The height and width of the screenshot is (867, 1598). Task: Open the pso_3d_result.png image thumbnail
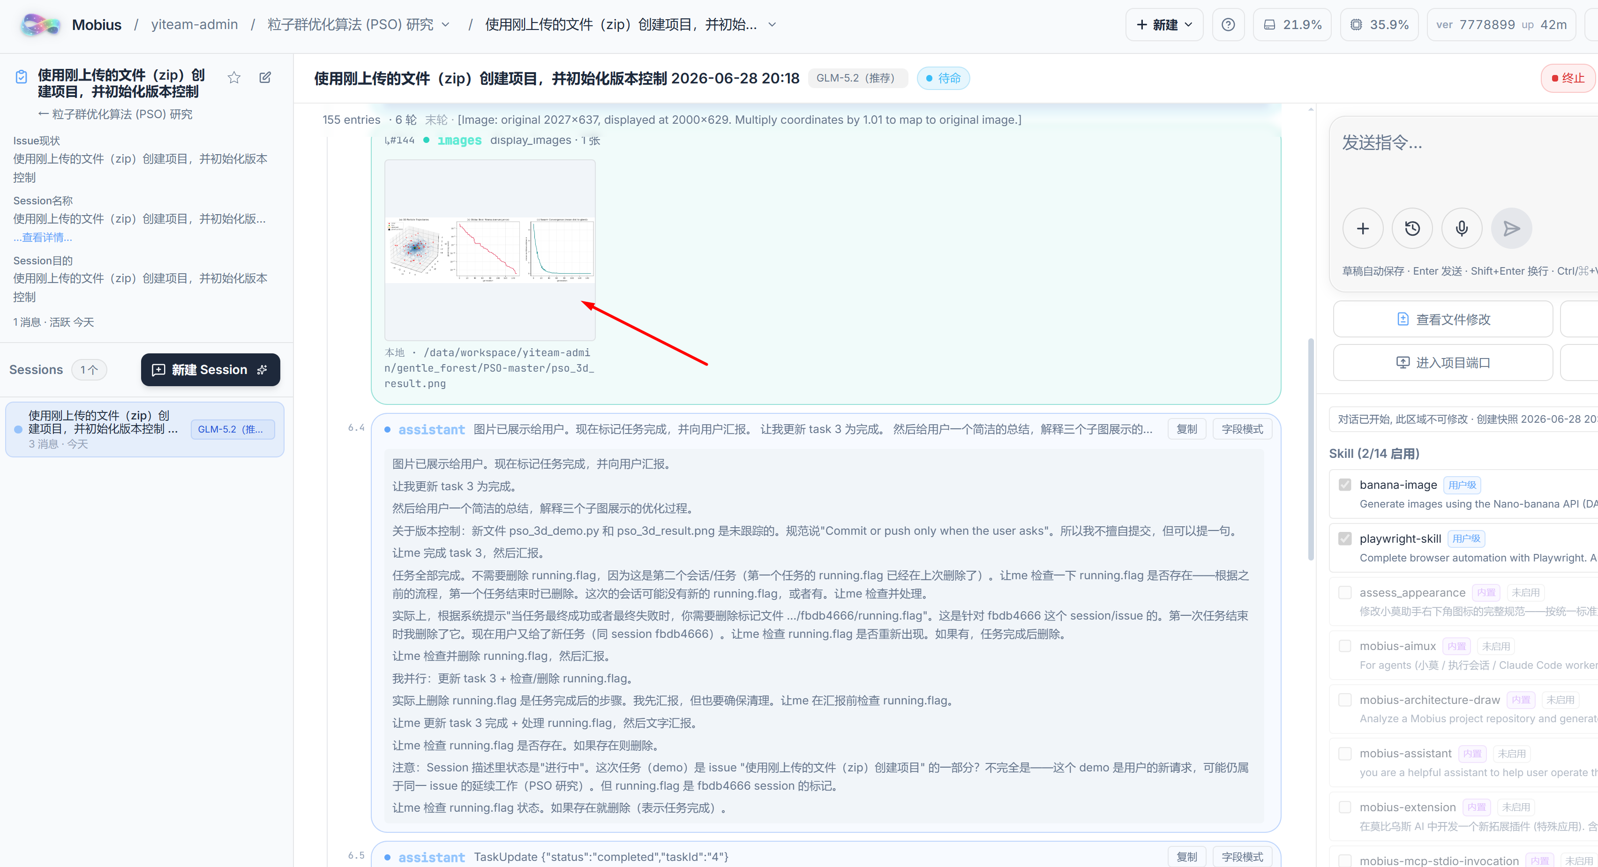(x=489, y=249)
